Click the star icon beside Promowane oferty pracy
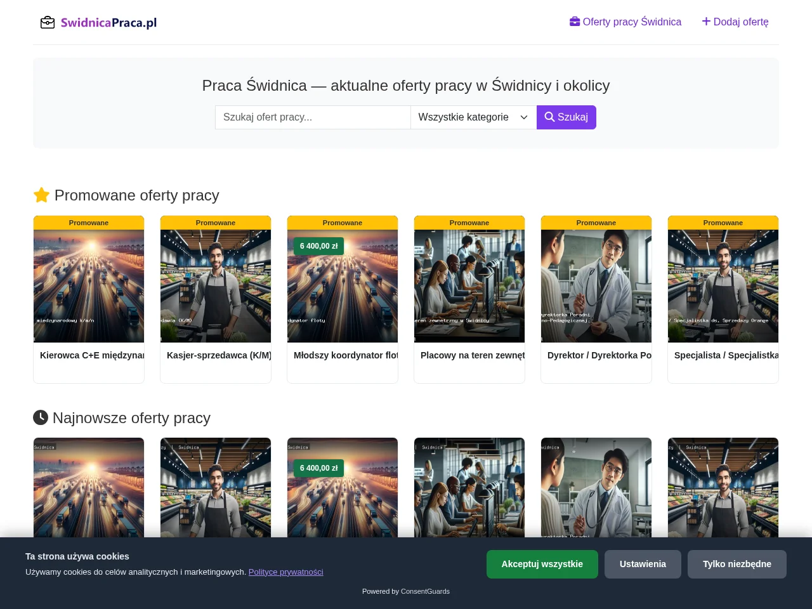This screenshot has width=812, height=609. (41, 195)
